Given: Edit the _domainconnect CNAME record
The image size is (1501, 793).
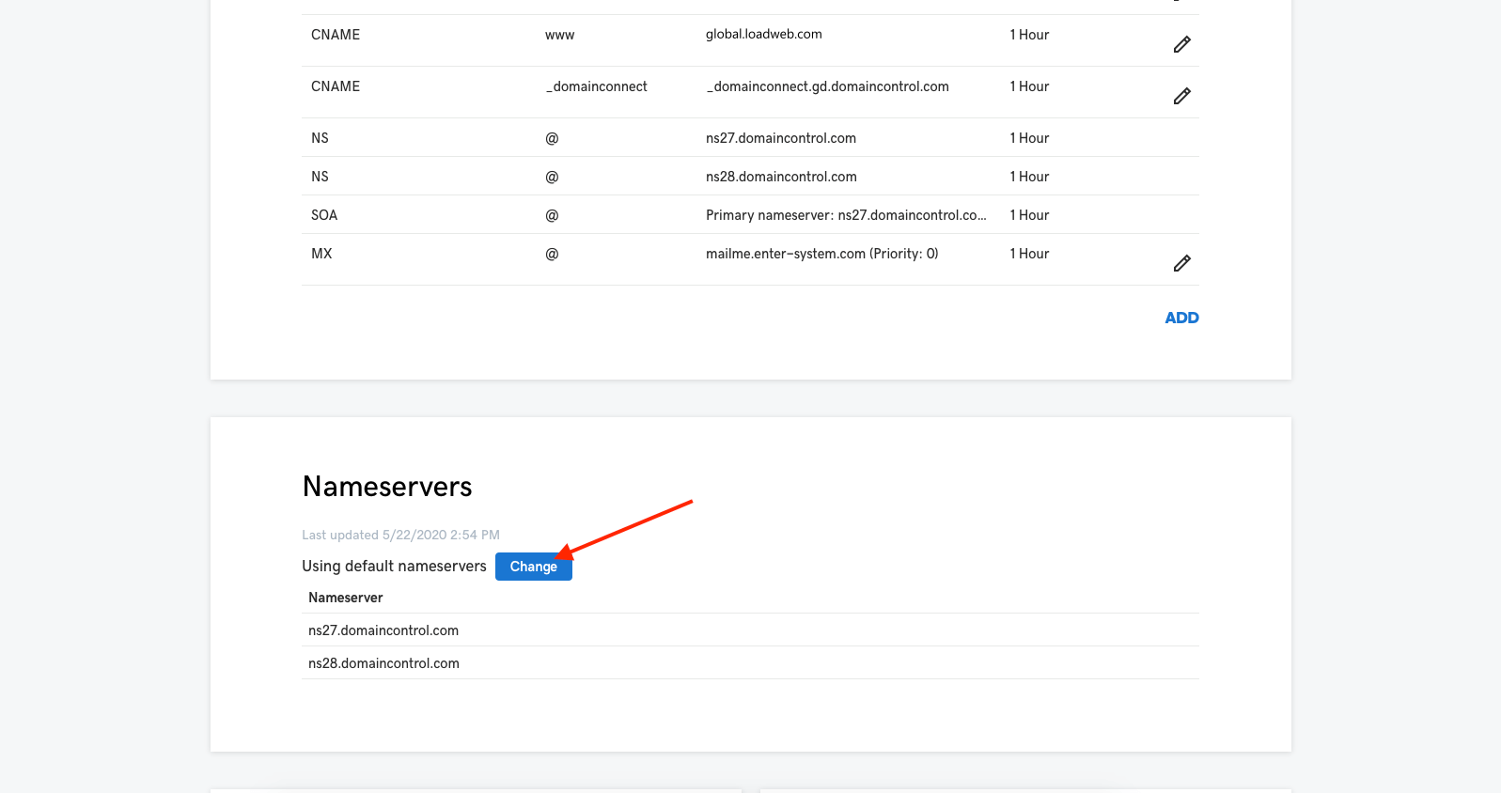Looking at the screenshot, I should click(x=1181, y=96).
